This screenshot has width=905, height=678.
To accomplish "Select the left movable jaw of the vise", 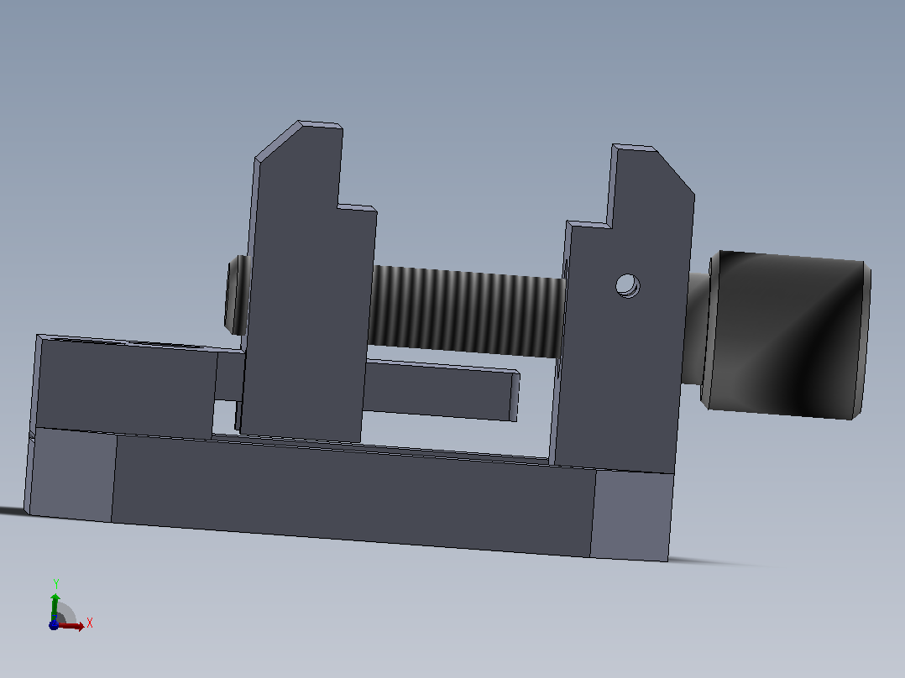I will click(307, 283).
